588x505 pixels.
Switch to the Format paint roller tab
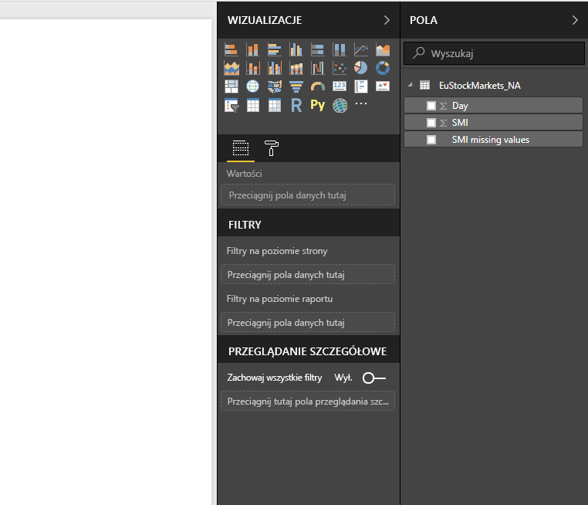click(271, 147)
